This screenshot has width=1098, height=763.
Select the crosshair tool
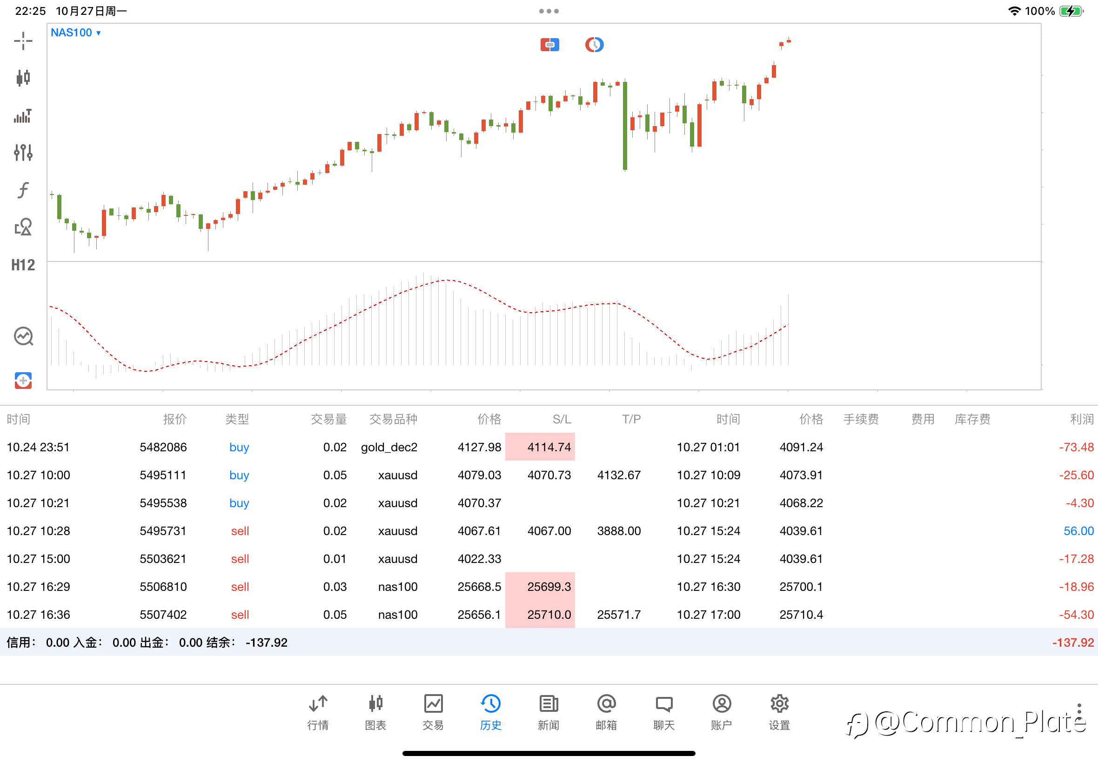click(23, 40)
